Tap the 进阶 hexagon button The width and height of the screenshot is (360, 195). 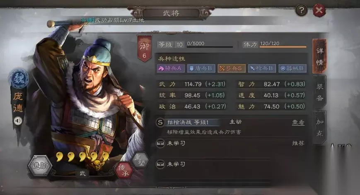click(x=40, y=166)
